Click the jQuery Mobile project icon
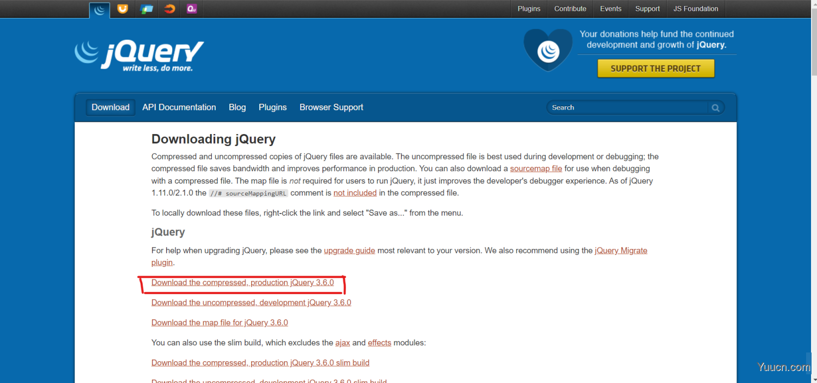 coord(146,9)
